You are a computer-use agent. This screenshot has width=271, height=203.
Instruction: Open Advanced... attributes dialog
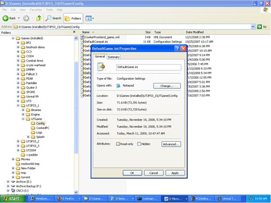171,144
